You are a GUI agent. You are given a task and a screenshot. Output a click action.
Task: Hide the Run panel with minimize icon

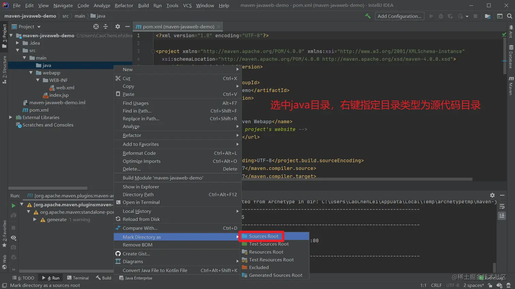[502, 195]
